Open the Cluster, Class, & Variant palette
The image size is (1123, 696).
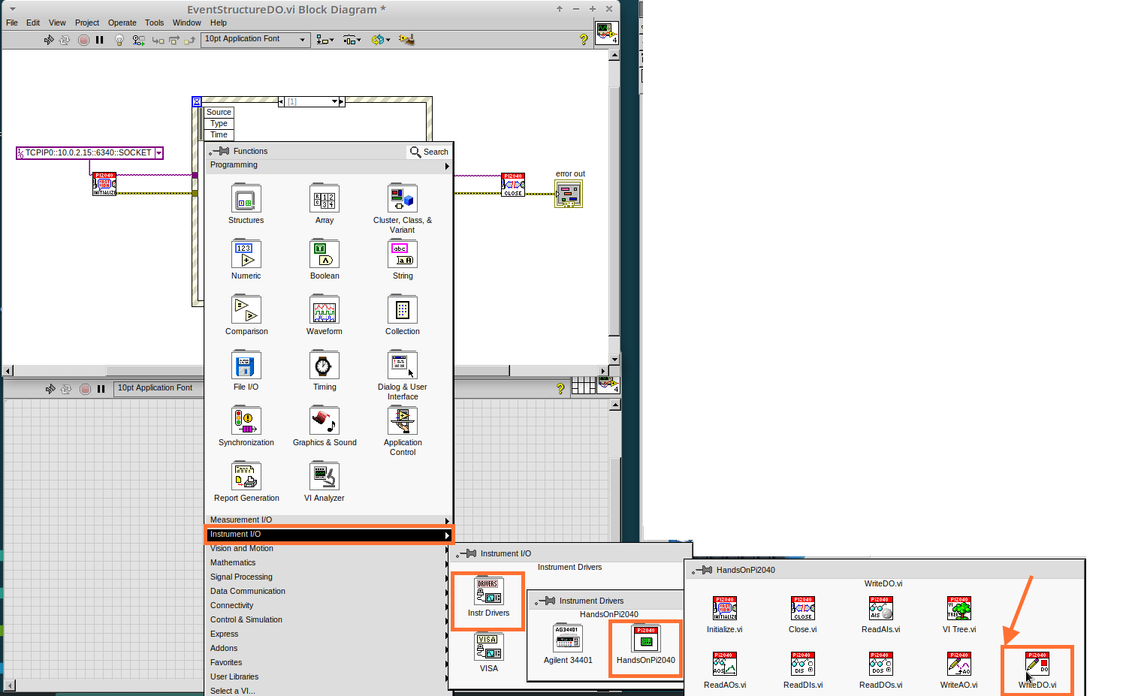[403, 199]
